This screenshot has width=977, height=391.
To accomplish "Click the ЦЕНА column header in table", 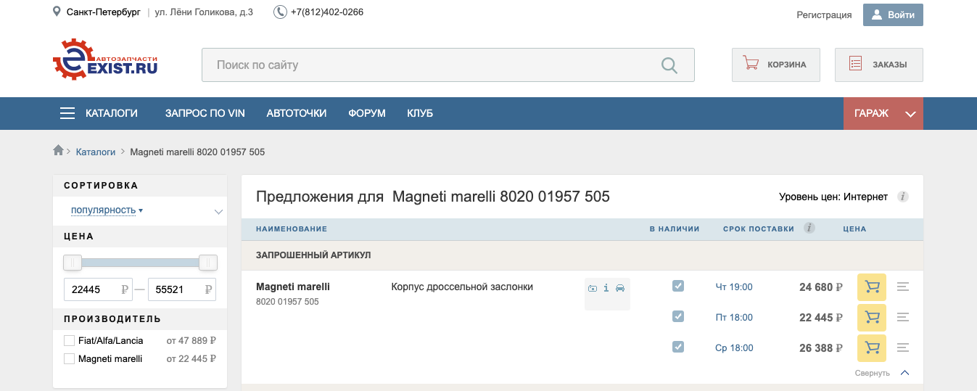I will point(854,229).
